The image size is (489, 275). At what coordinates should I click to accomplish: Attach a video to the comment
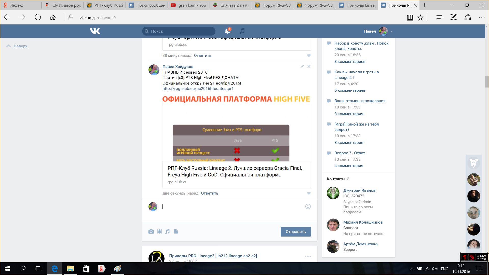click(x=159, y=231)
